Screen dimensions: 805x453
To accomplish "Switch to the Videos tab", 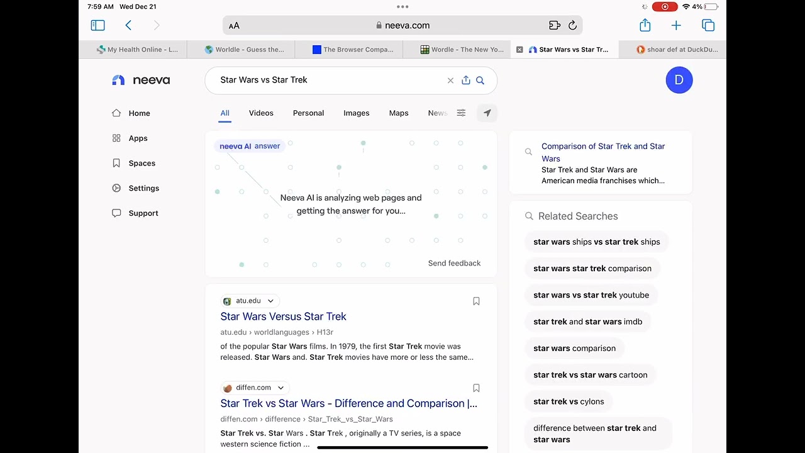I will [x=261, y=113].
